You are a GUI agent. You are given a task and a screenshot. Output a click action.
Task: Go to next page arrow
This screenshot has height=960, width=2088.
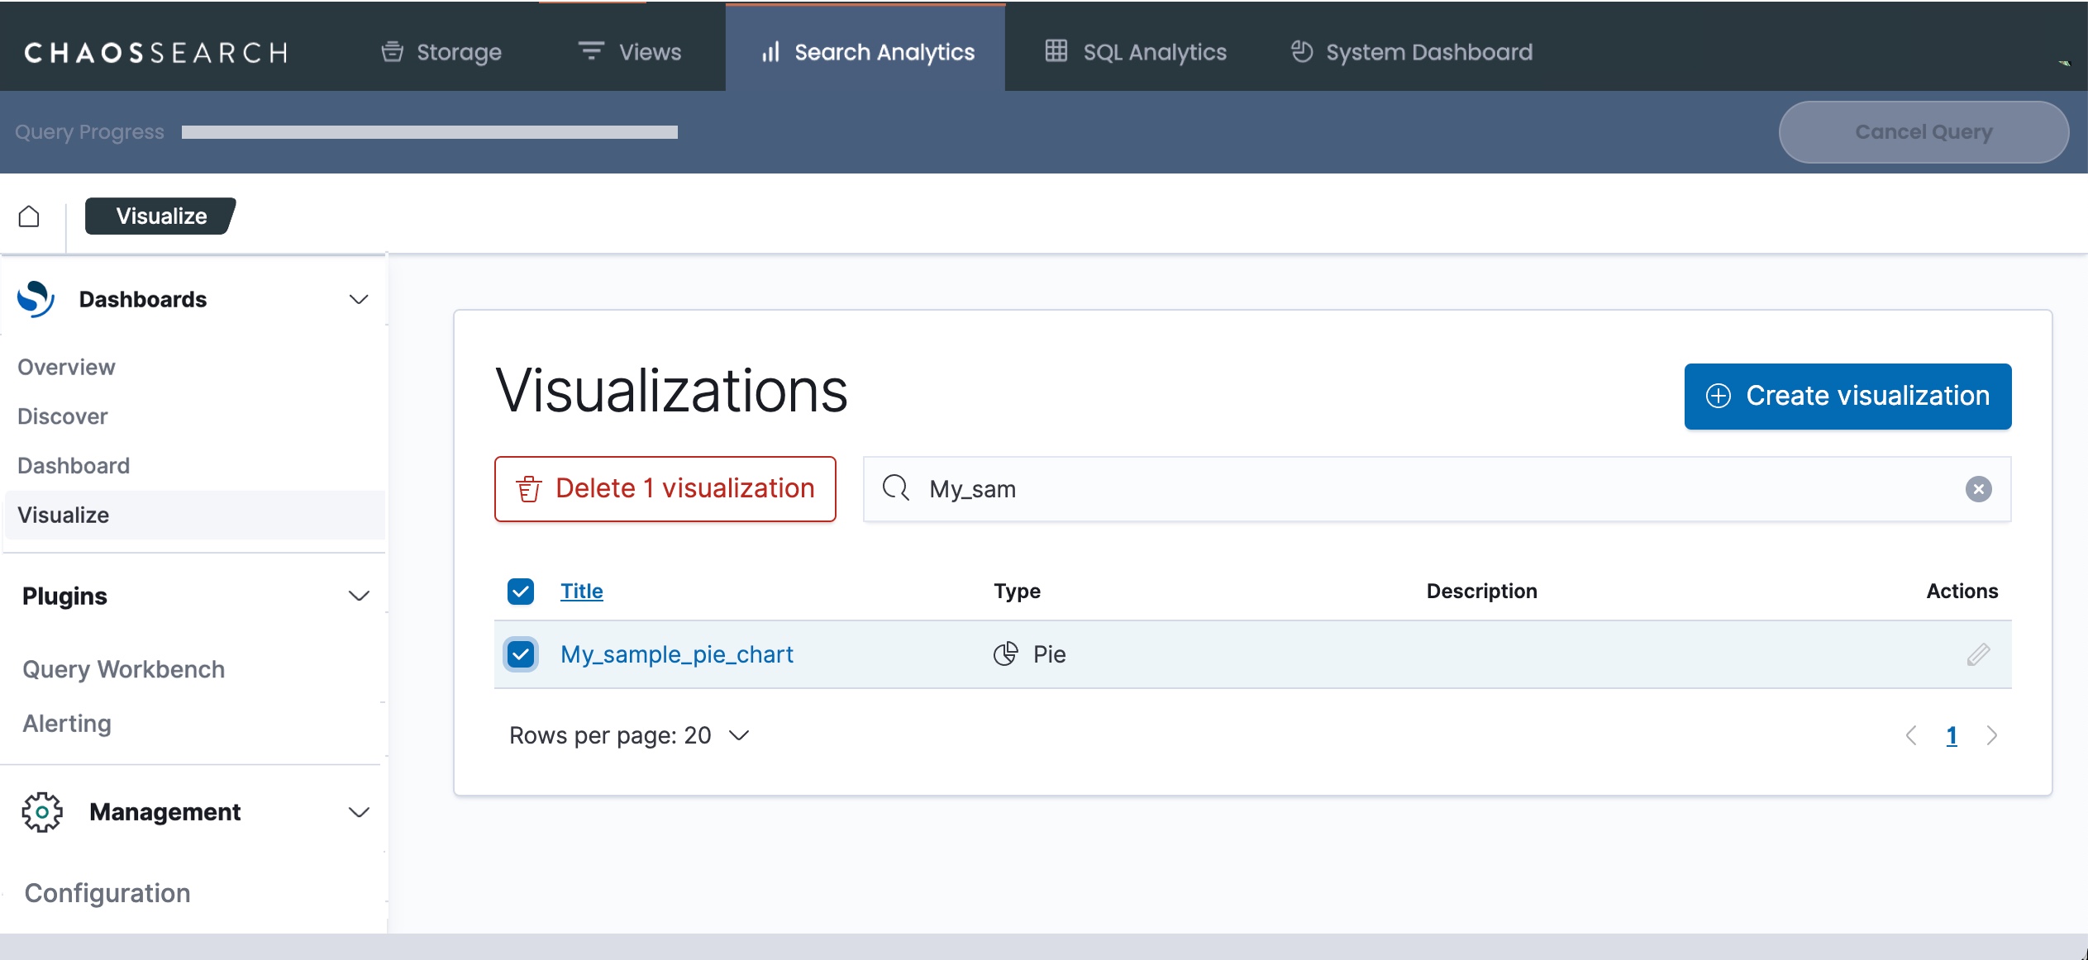(1992, 735)
